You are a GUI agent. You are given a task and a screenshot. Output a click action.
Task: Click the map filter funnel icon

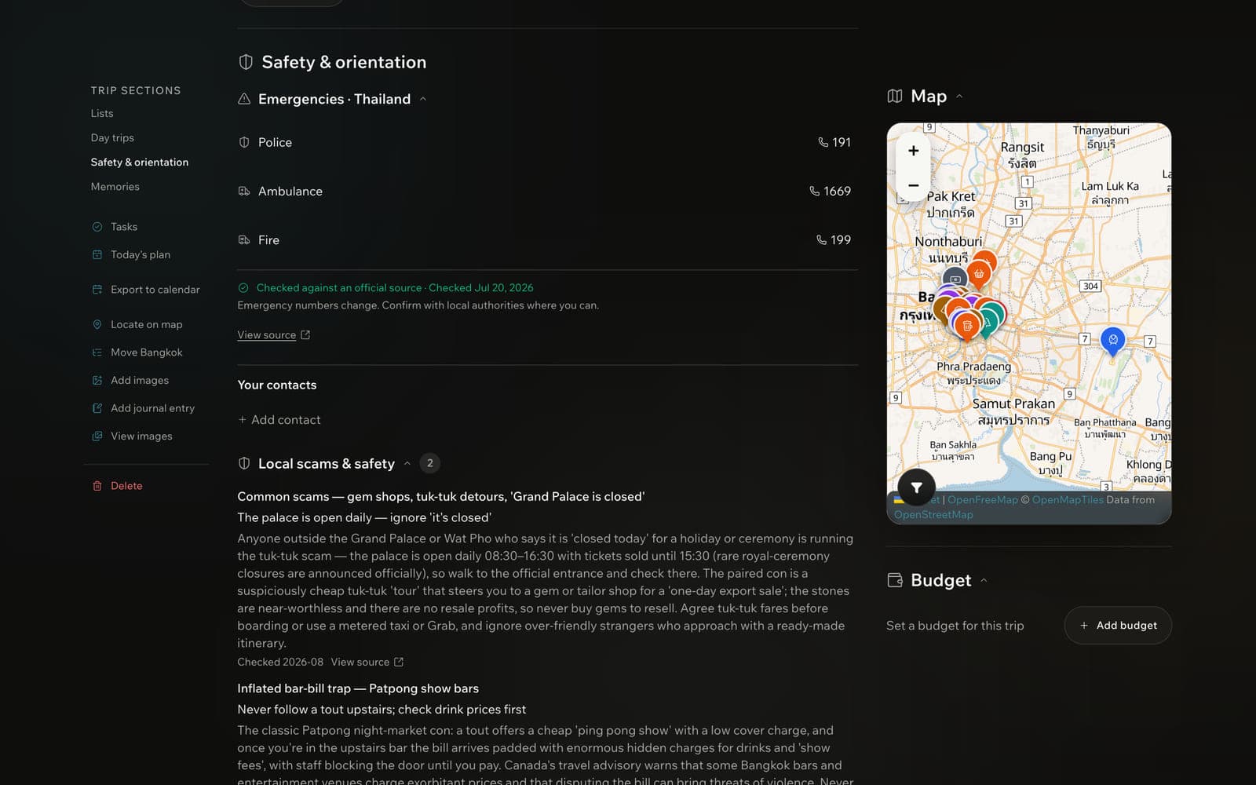(916, 487)
